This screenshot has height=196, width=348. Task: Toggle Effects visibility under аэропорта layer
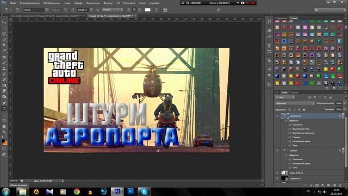286,120
